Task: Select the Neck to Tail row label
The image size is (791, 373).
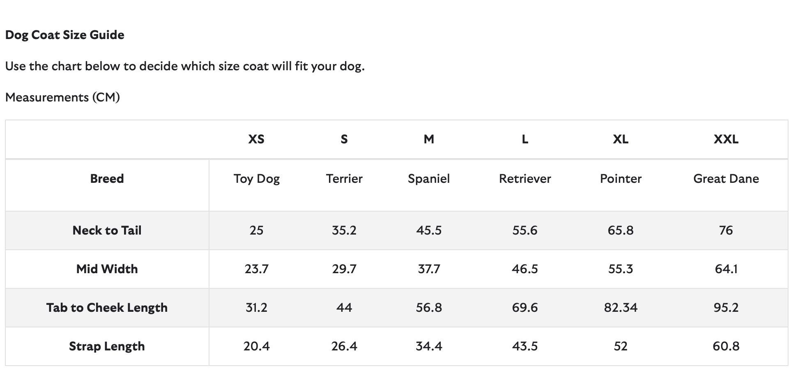Action: pyautogui.click(x=107, y=230)
